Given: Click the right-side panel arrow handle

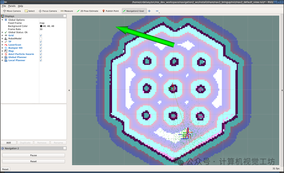Looking at the screenshot, I should click(x=282, y=90).
